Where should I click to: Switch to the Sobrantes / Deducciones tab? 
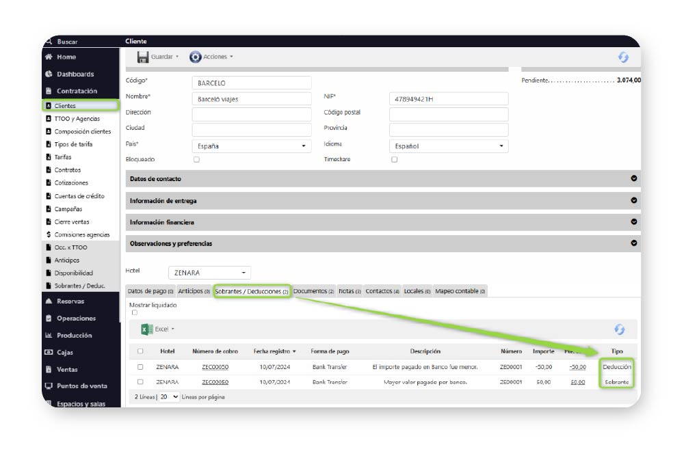click(252, 291)
